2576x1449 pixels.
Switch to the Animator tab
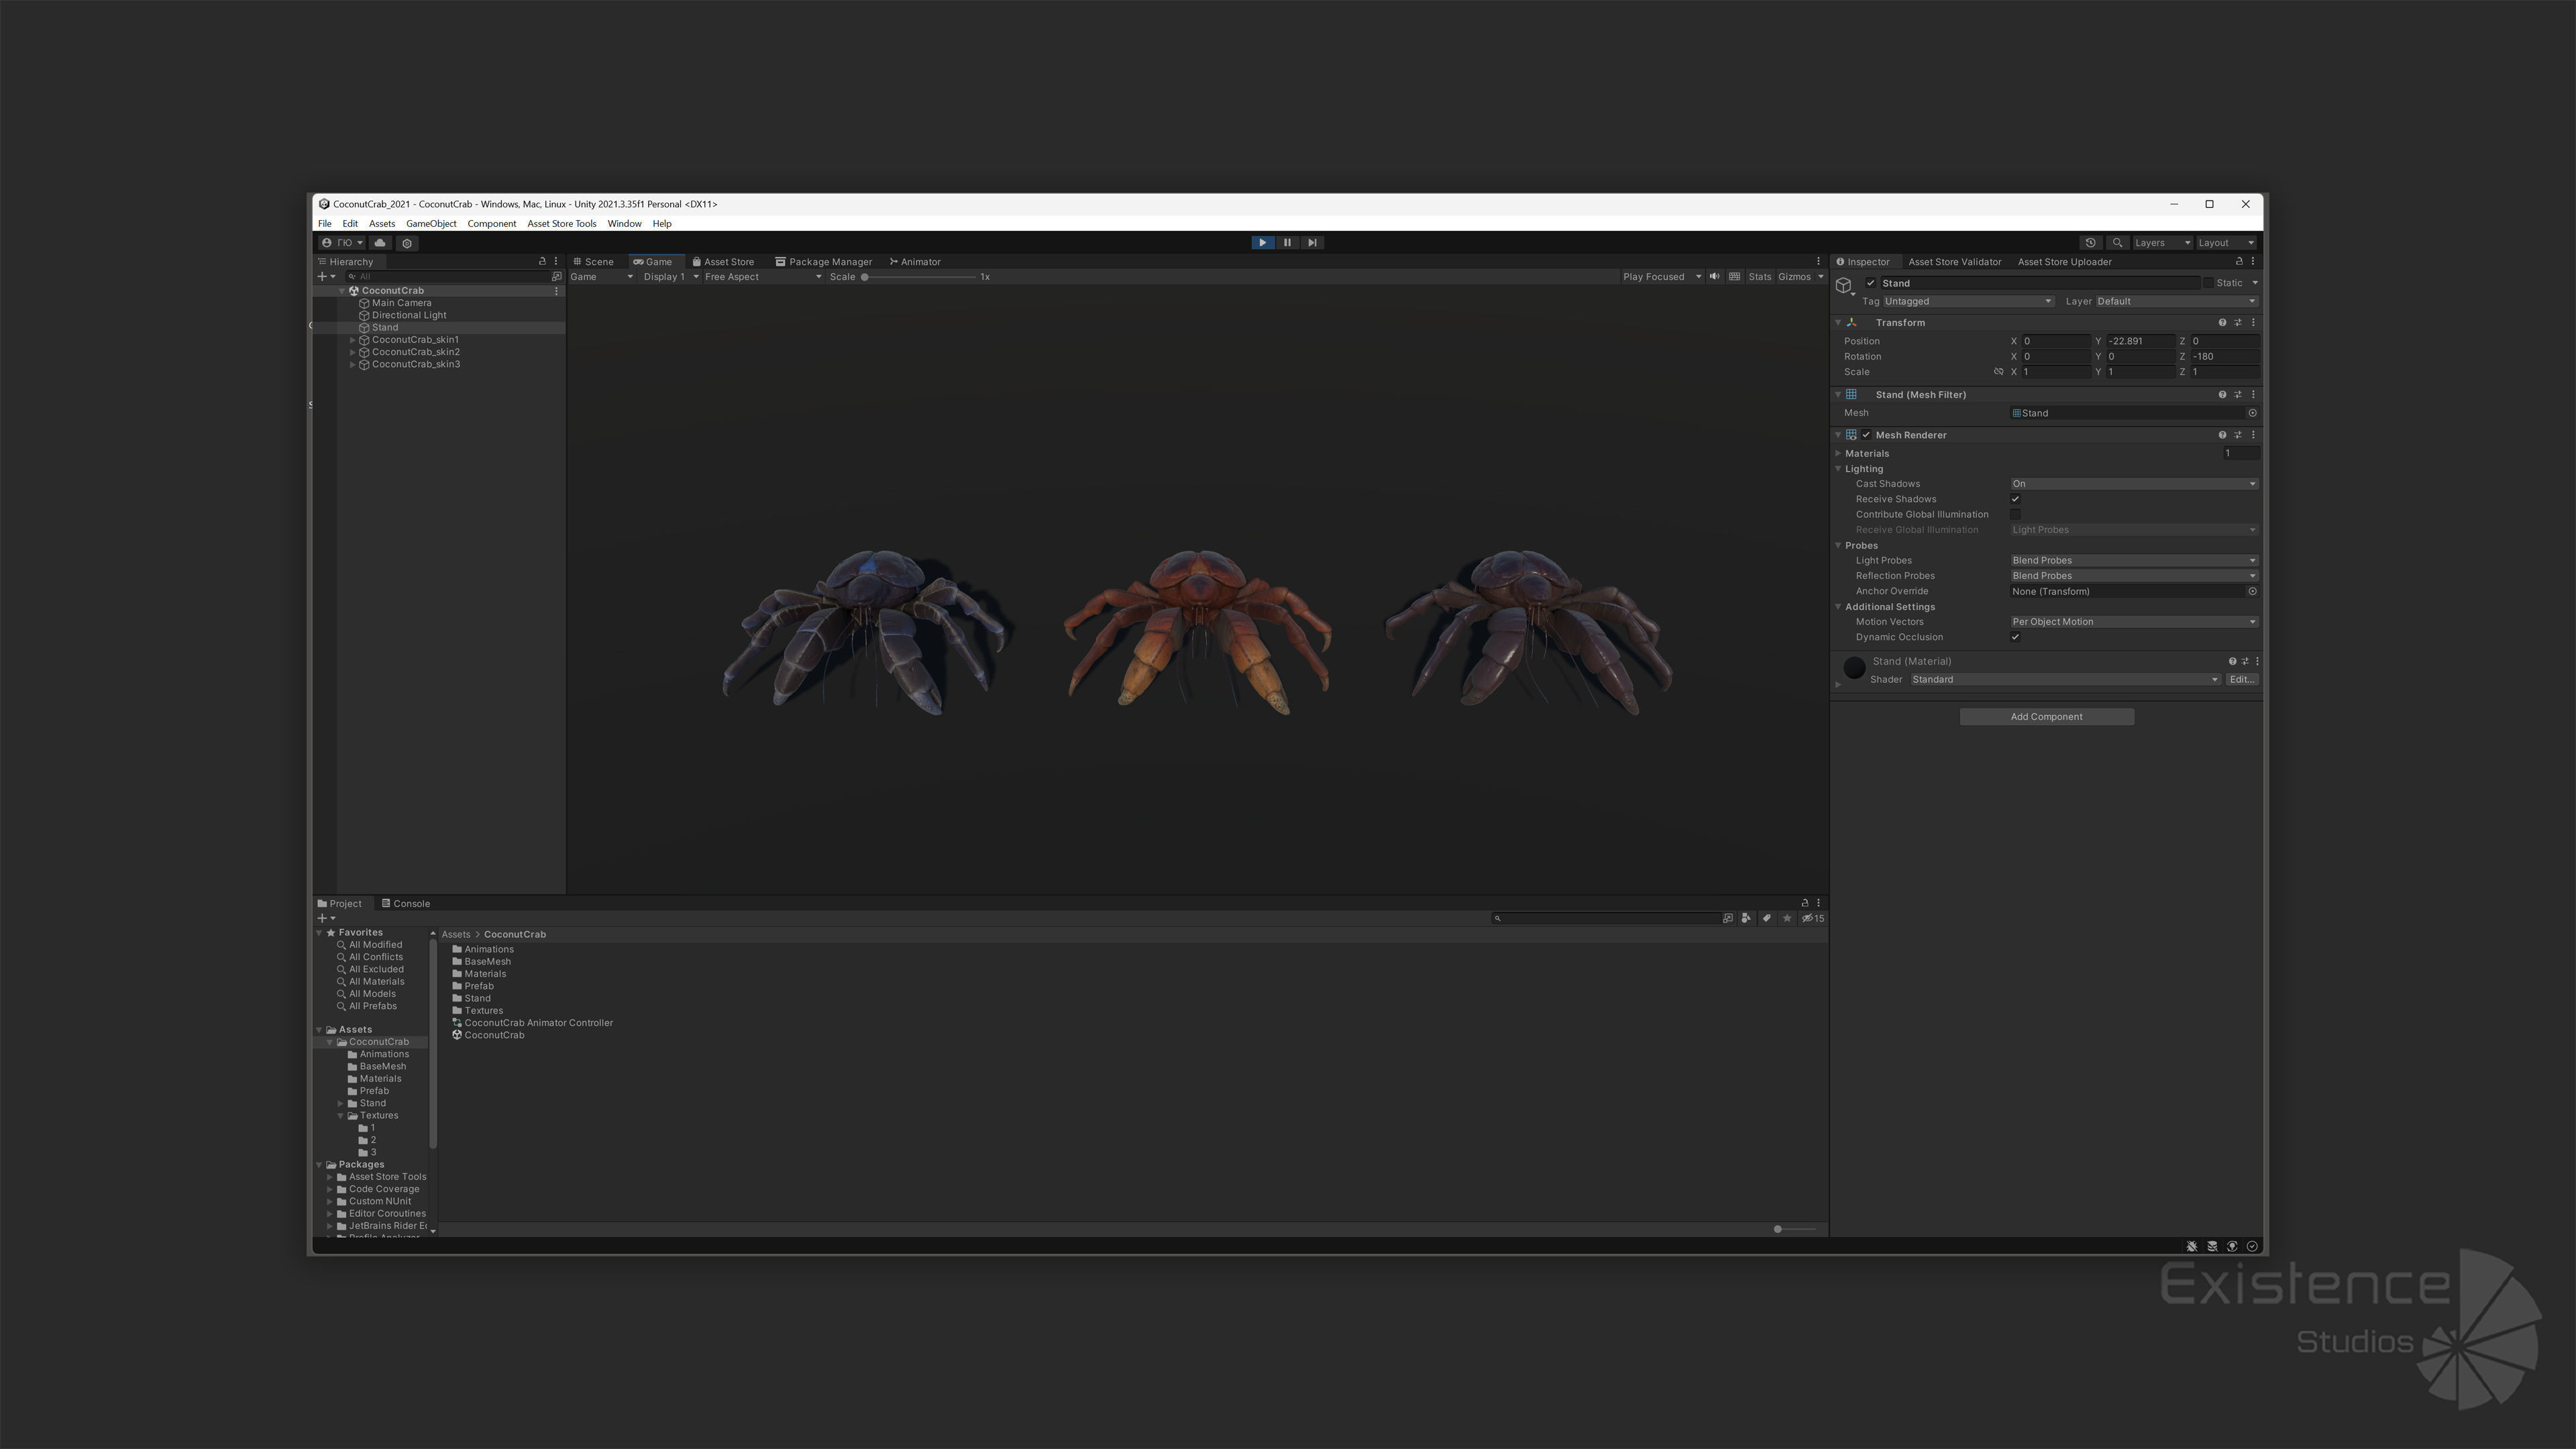tap(916, 262)
